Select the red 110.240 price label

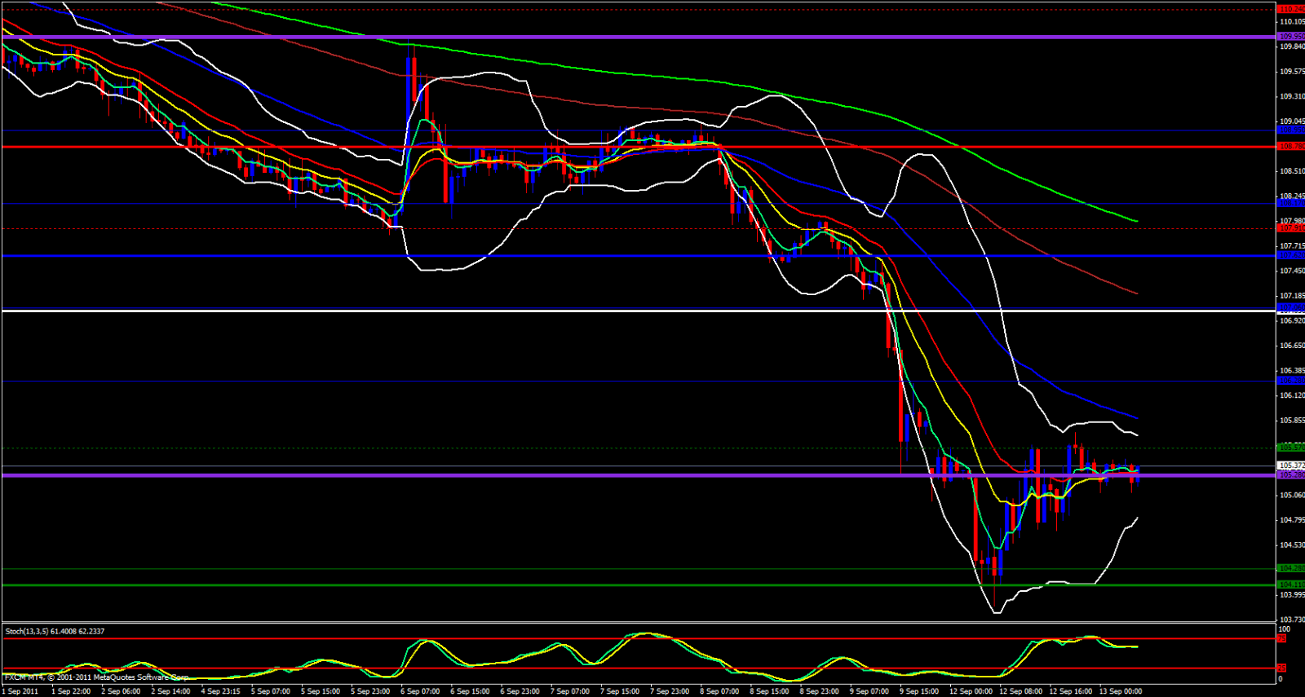point(1290,9)
